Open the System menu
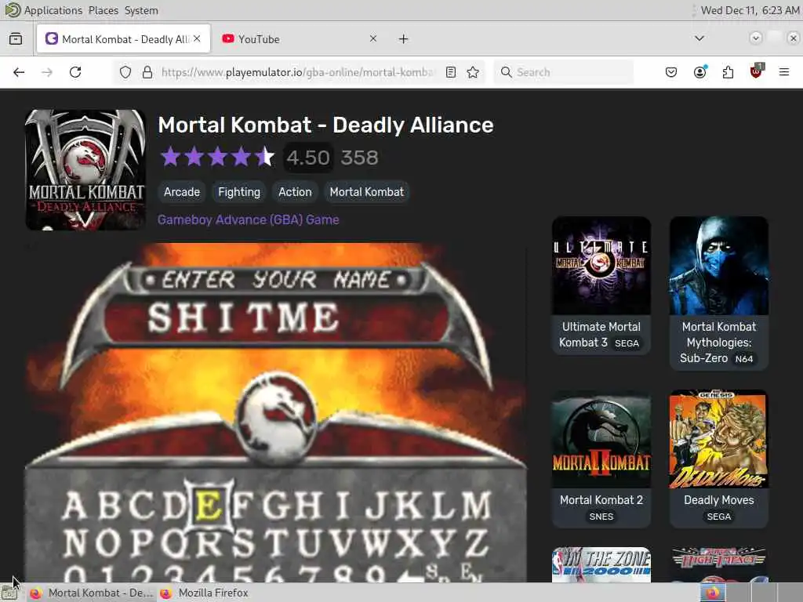 (141, 10)
